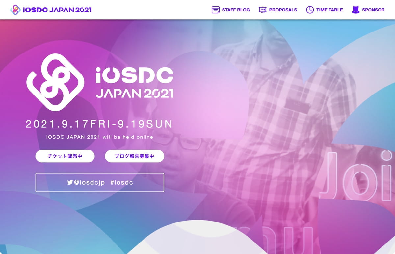Go to the PROPOSALS page

(x=283, y=10)
